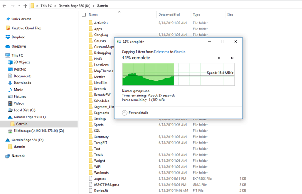The width and height of the screenshot is (302, 194).
Task: Open the Documents icon in the sidebar
Action: [x=10, y=76]
